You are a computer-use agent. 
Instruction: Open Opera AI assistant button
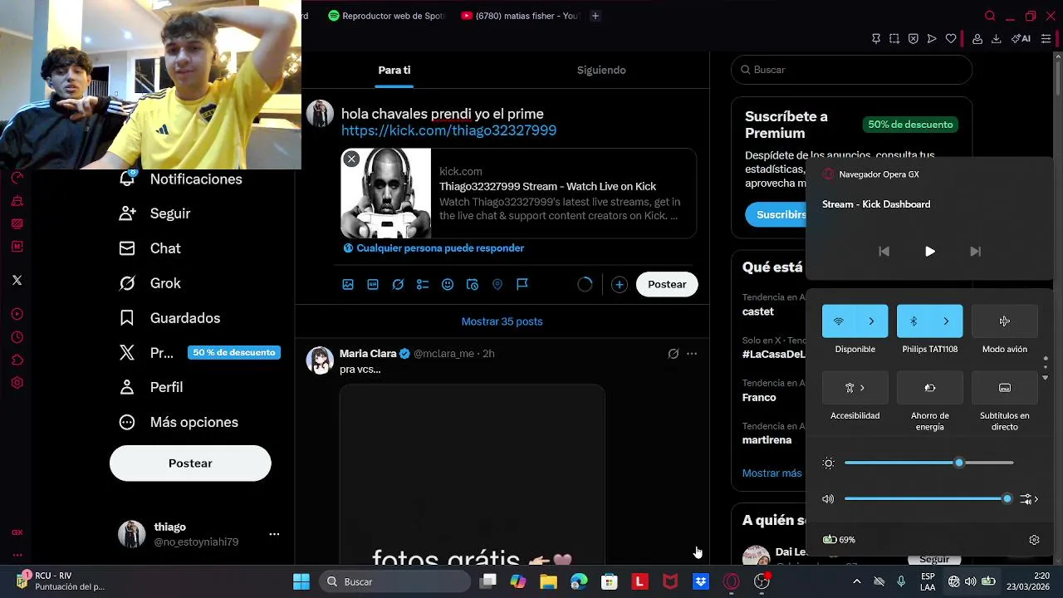pyautogui.click(x=1021, y=38)
